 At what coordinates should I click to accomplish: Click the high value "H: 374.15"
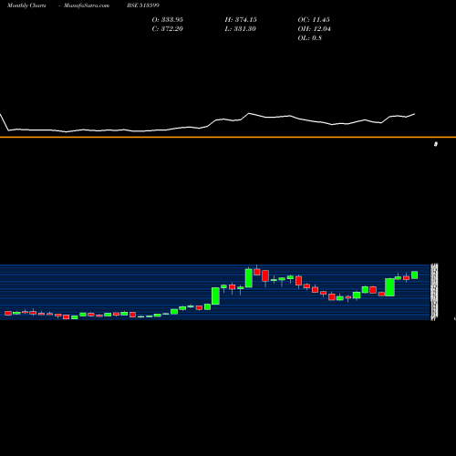click(x=241, y=20)
